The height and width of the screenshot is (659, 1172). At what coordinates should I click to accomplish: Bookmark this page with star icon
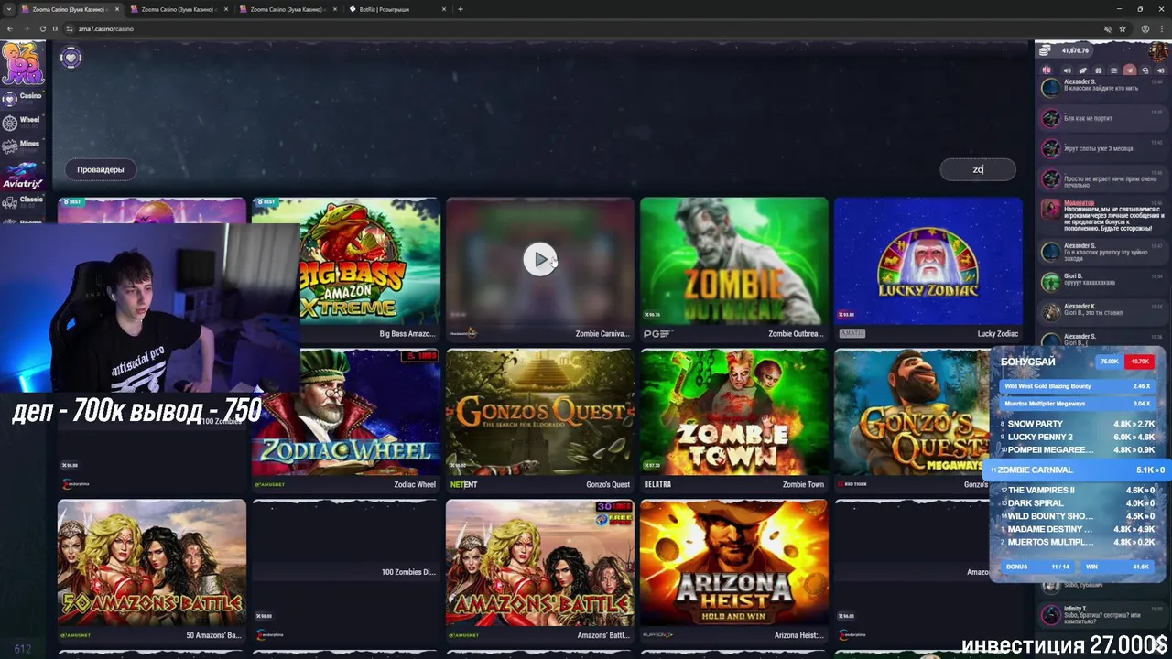coord(1123,28)
